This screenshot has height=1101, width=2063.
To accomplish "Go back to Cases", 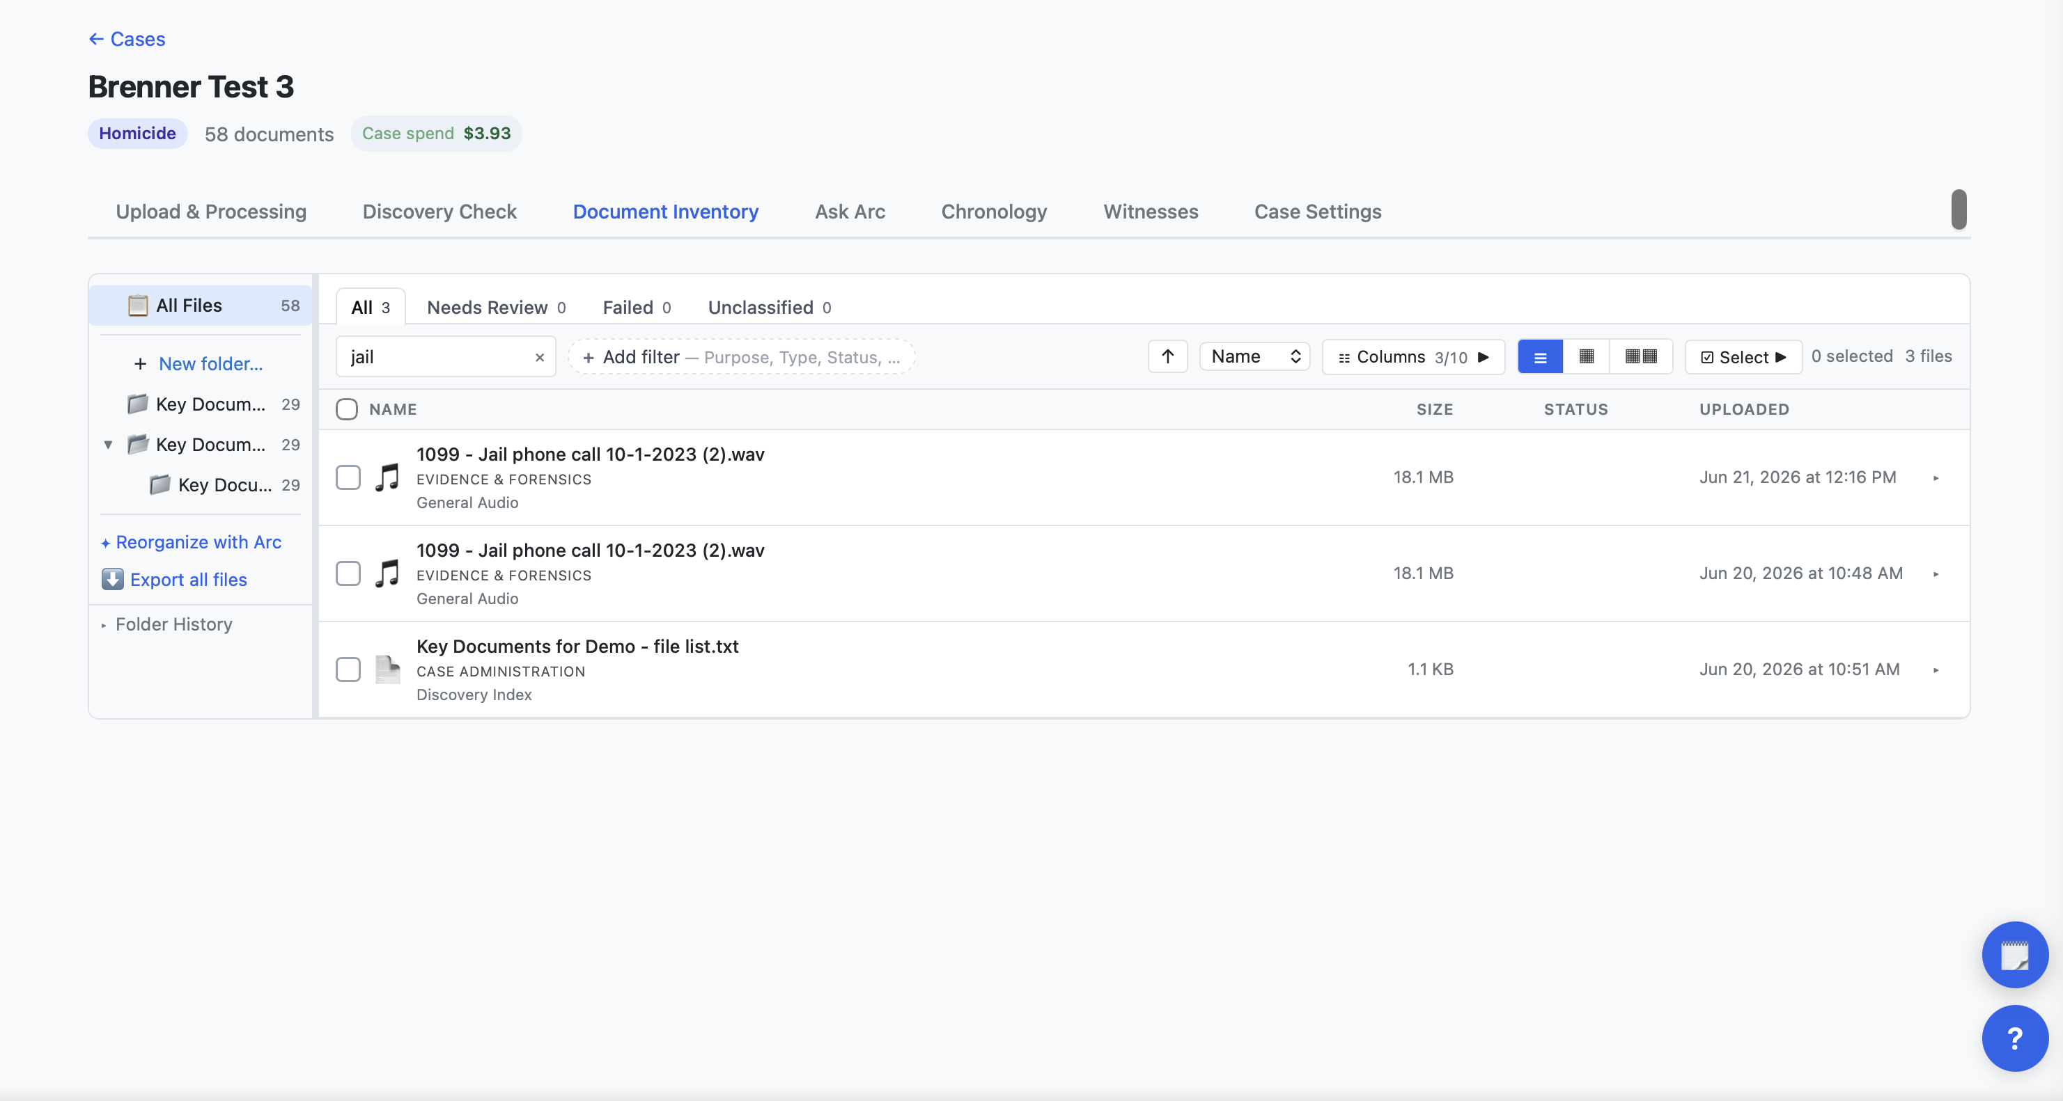I will click(x=127, y=39).
